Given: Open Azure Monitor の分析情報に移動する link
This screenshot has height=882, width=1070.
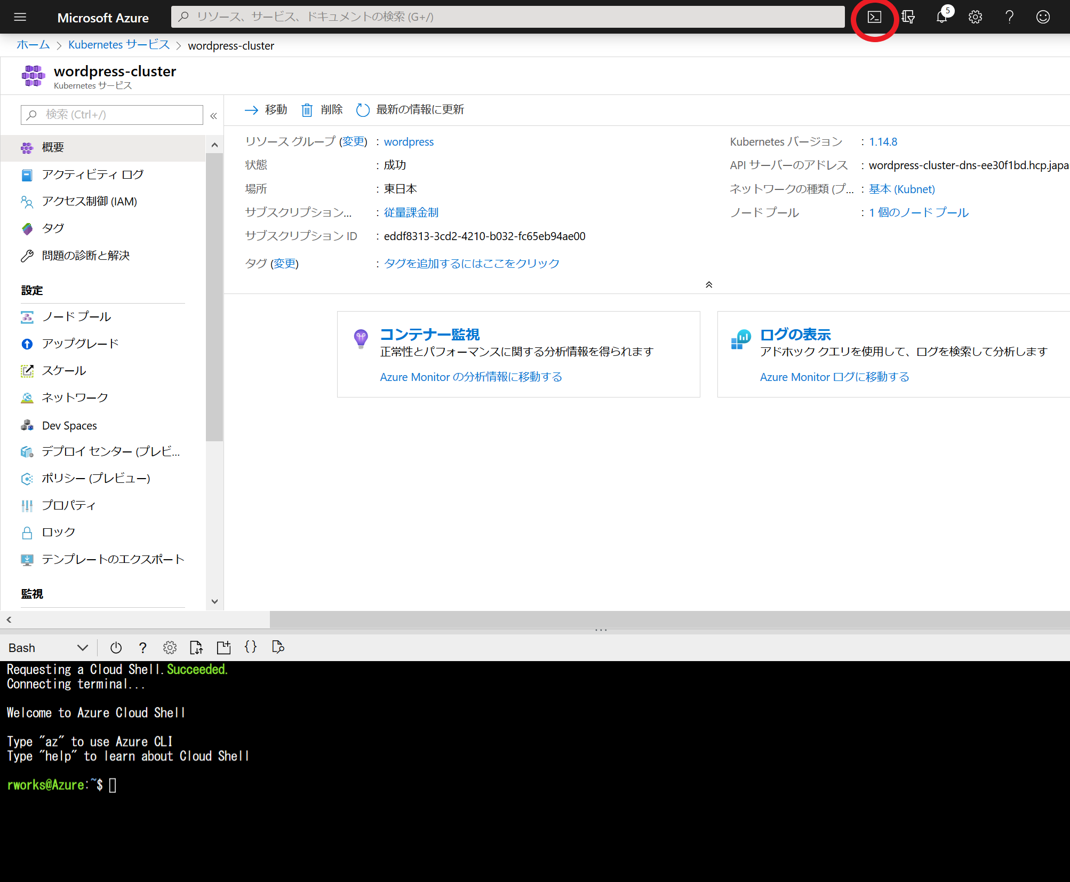Looking at the screenshot, I should pos(471,377).
